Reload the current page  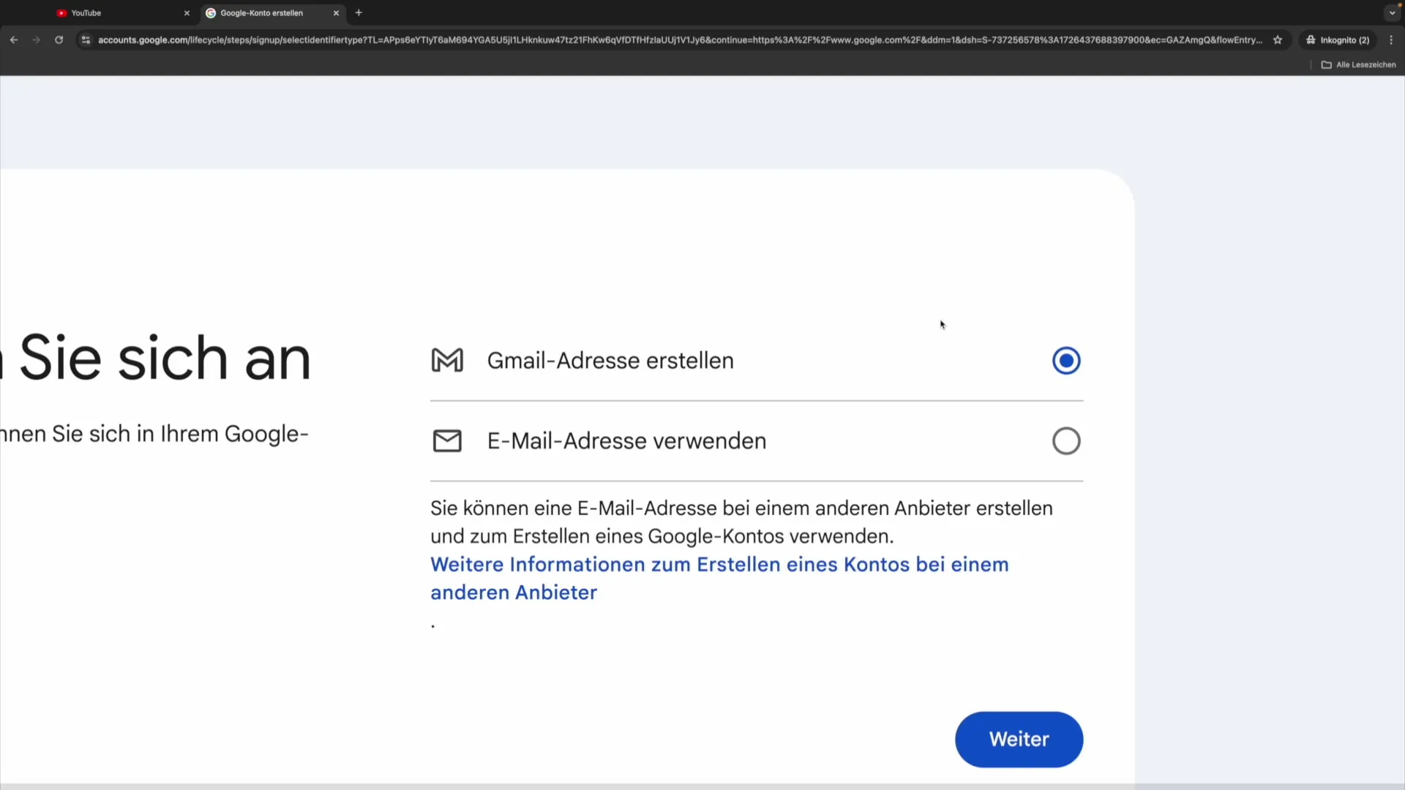pos(59,39)
